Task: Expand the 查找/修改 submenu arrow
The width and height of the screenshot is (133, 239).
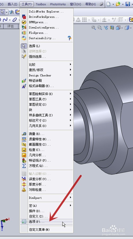Action: tap(70, 70)
